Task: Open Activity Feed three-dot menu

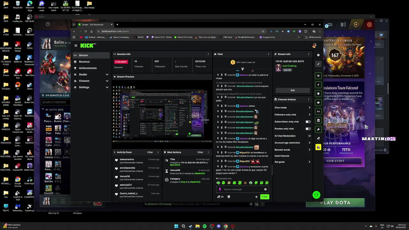Action: 158,152
